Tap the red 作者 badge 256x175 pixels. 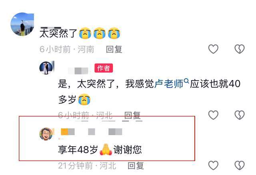pos(104,68)
